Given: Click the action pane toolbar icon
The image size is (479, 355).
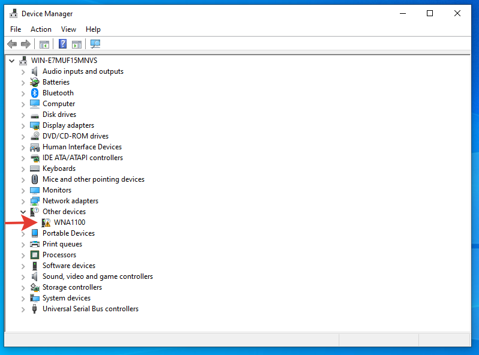Looking at the screenshot, I should [77, 44].
